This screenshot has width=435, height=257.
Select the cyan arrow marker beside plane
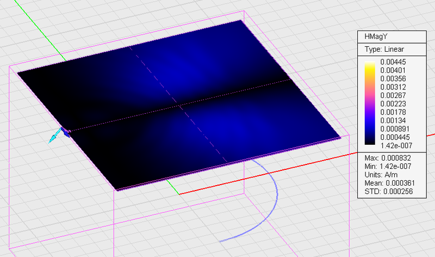coord(54,138)
